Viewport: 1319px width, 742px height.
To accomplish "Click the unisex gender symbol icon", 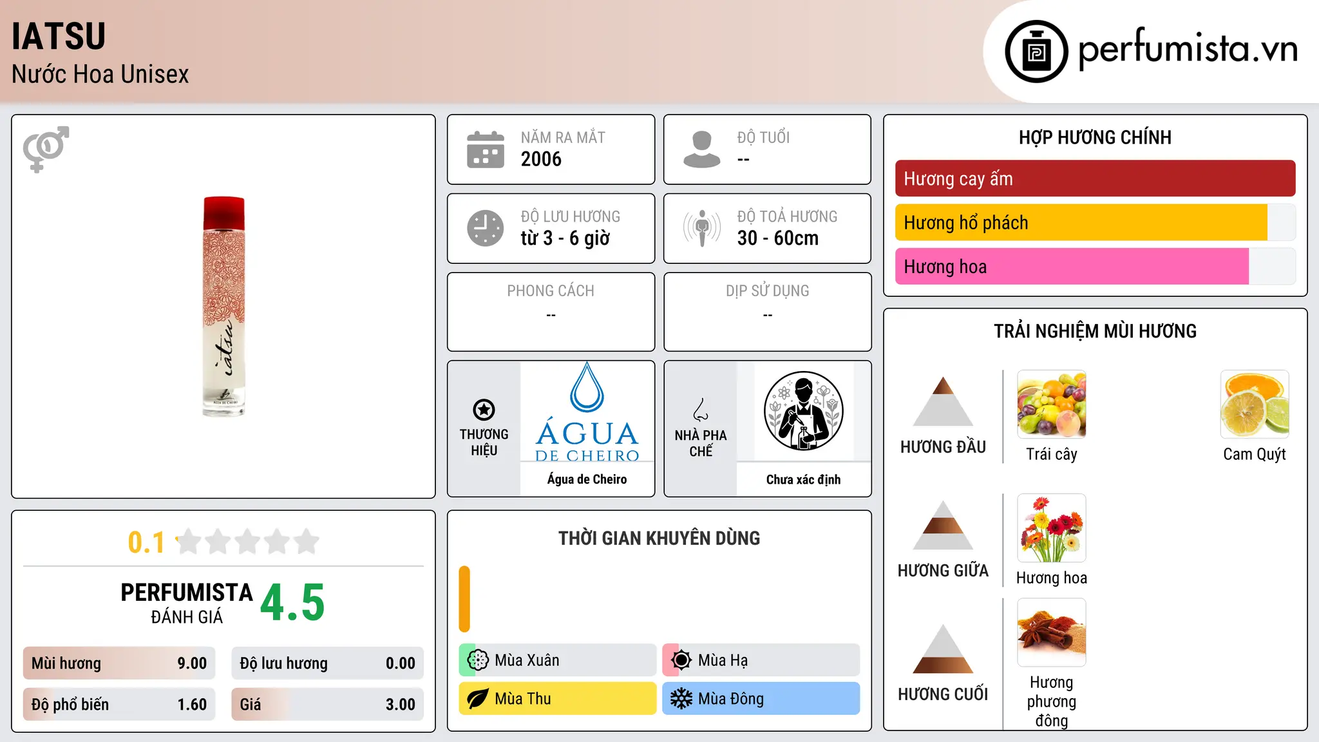I will pos(46,149).
